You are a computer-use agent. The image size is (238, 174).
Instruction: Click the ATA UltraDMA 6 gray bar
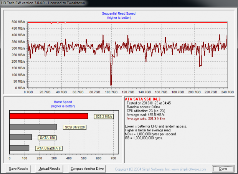(x=19, y=148)
